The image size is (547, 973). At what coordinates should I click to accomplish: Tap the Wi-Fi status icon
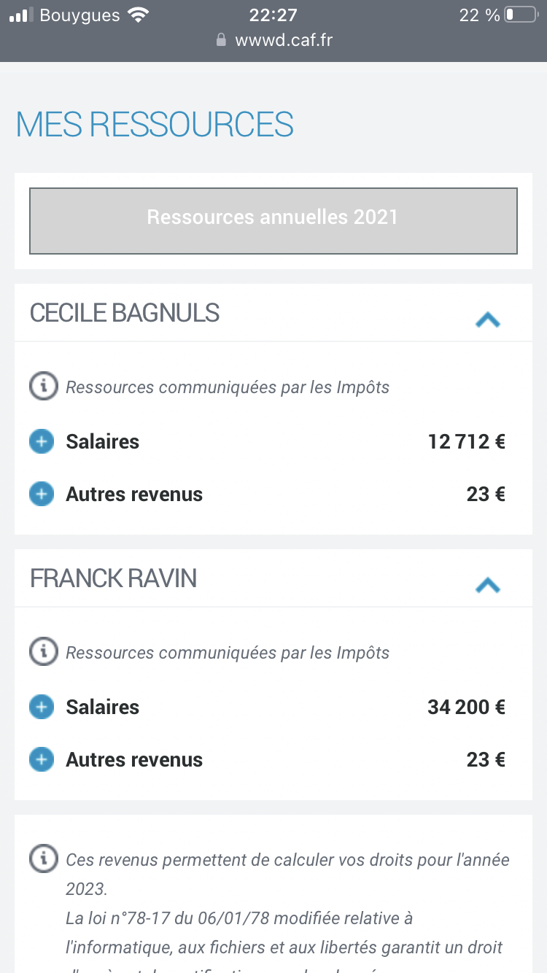137,15
